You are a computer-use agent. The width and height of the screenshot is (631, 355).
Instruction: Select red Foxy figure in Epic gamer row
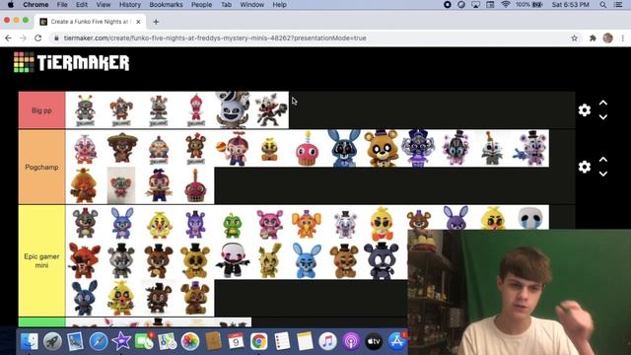pyautogui.click(x=84, y=260)
